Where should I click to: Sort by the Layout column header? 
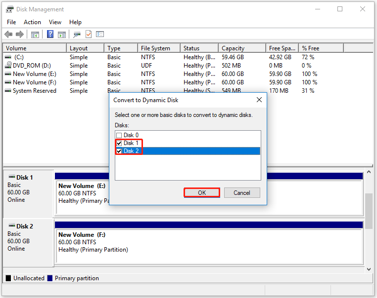pyautogui.click(x=86, y=48)
